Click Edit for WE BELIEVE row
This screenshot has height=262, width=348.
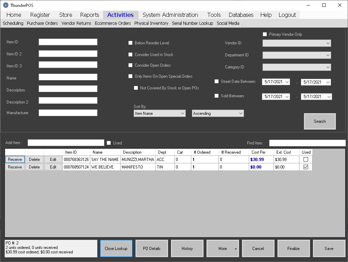(53, 167)
